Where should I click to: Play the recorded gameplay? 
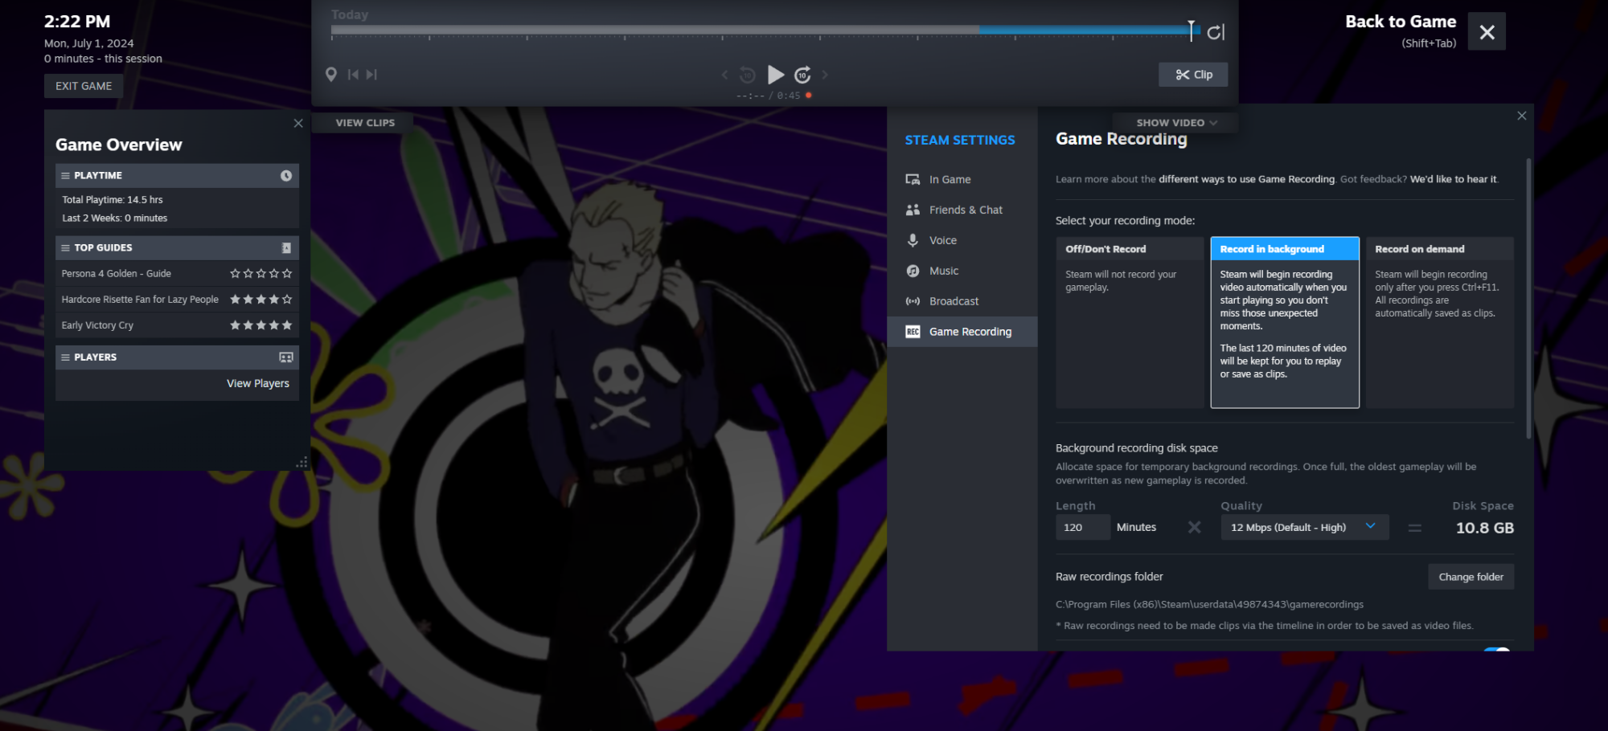(775, 75)
